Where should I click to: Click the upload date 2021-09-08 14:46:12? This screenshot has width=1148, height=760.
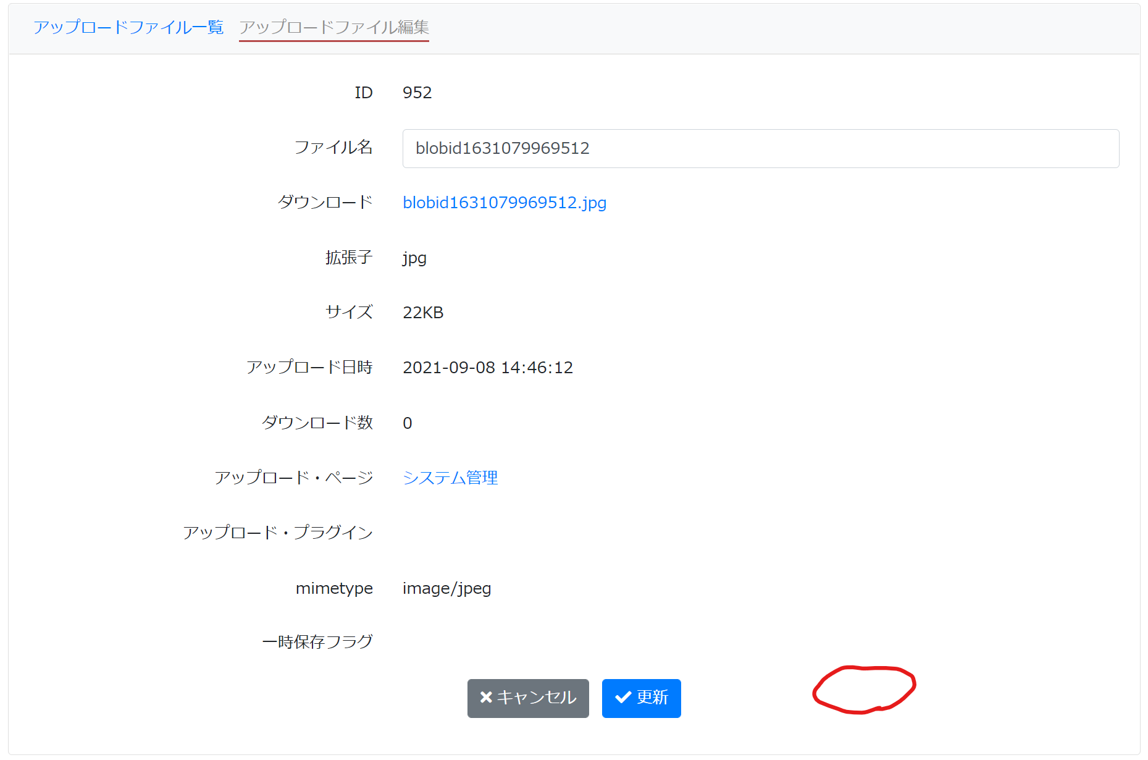tap(488, 367)
